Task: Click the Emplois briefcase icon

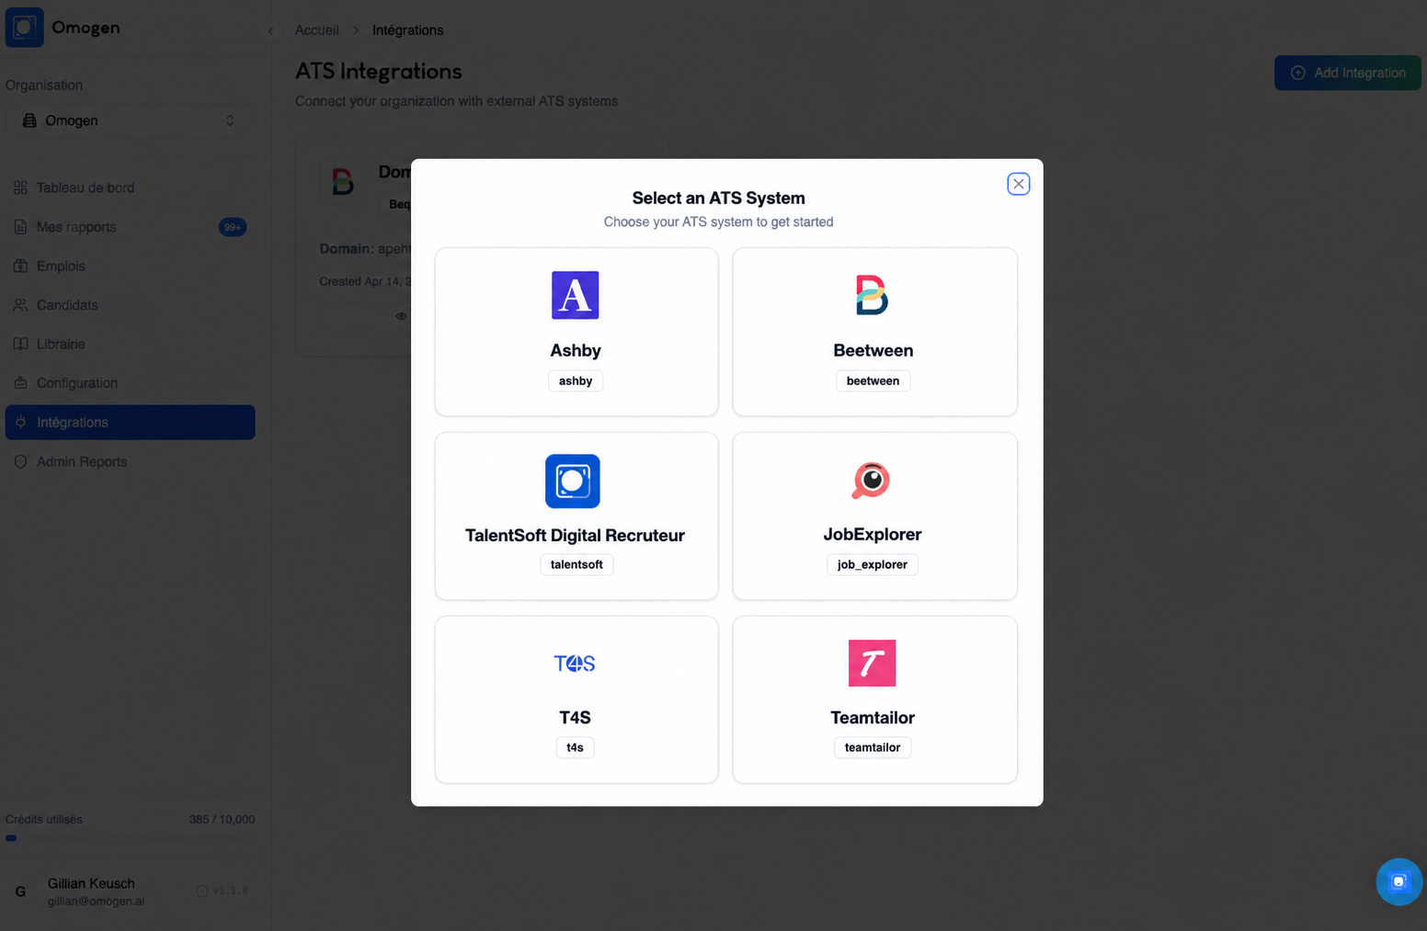Action: click(20, 266)
